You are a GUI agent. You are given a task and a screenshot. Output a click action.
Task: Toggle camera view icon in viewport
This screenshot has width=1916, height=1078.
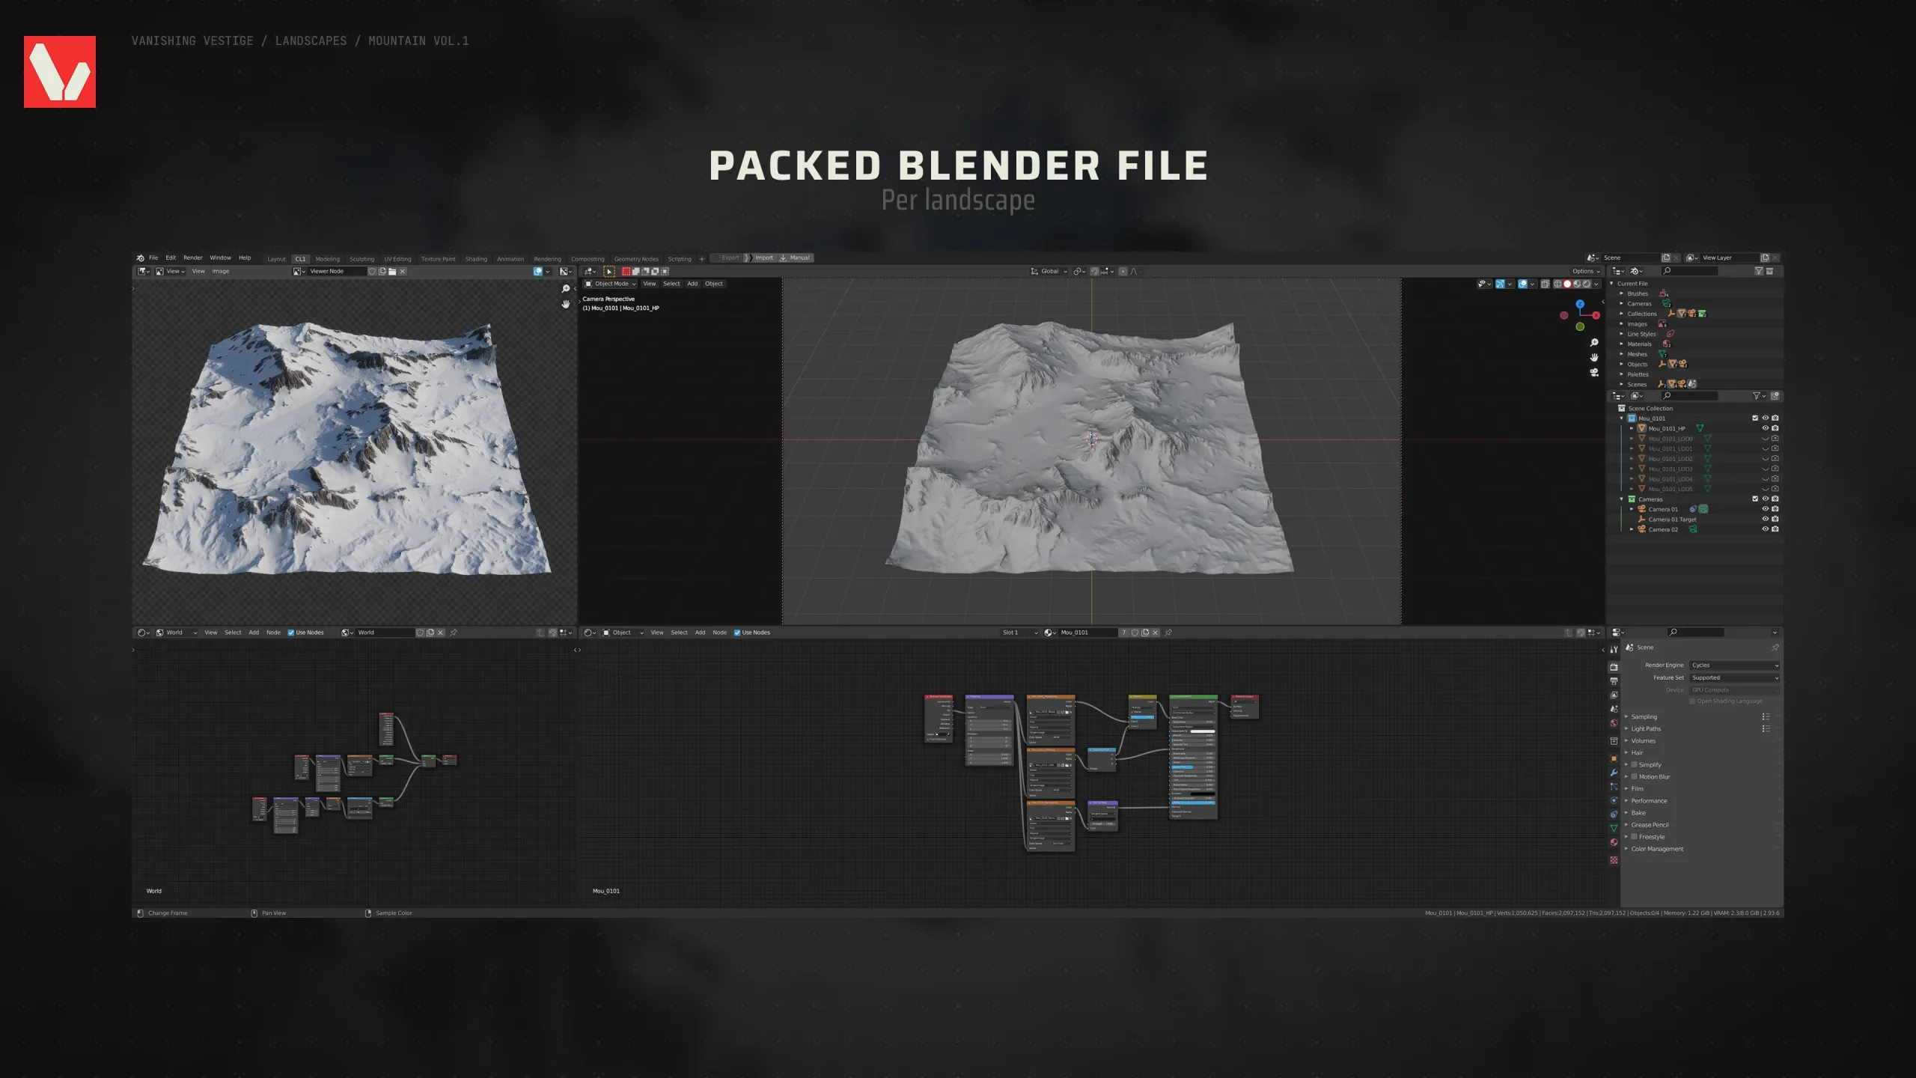click(x=1594, y=373)
